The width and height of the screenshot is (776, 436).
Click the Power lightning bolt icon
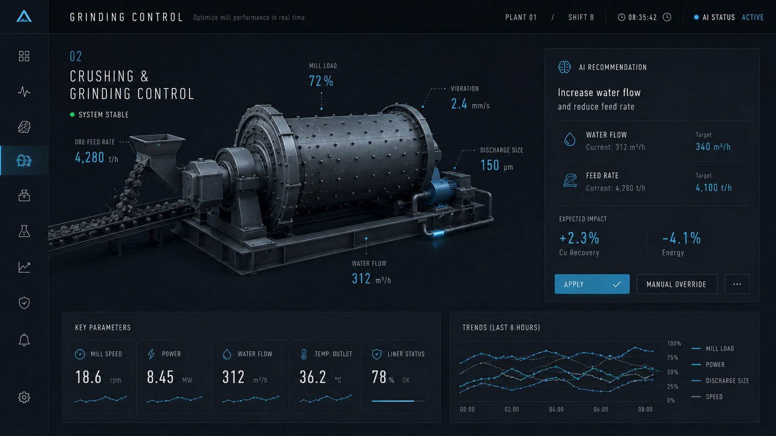[151, 354]
